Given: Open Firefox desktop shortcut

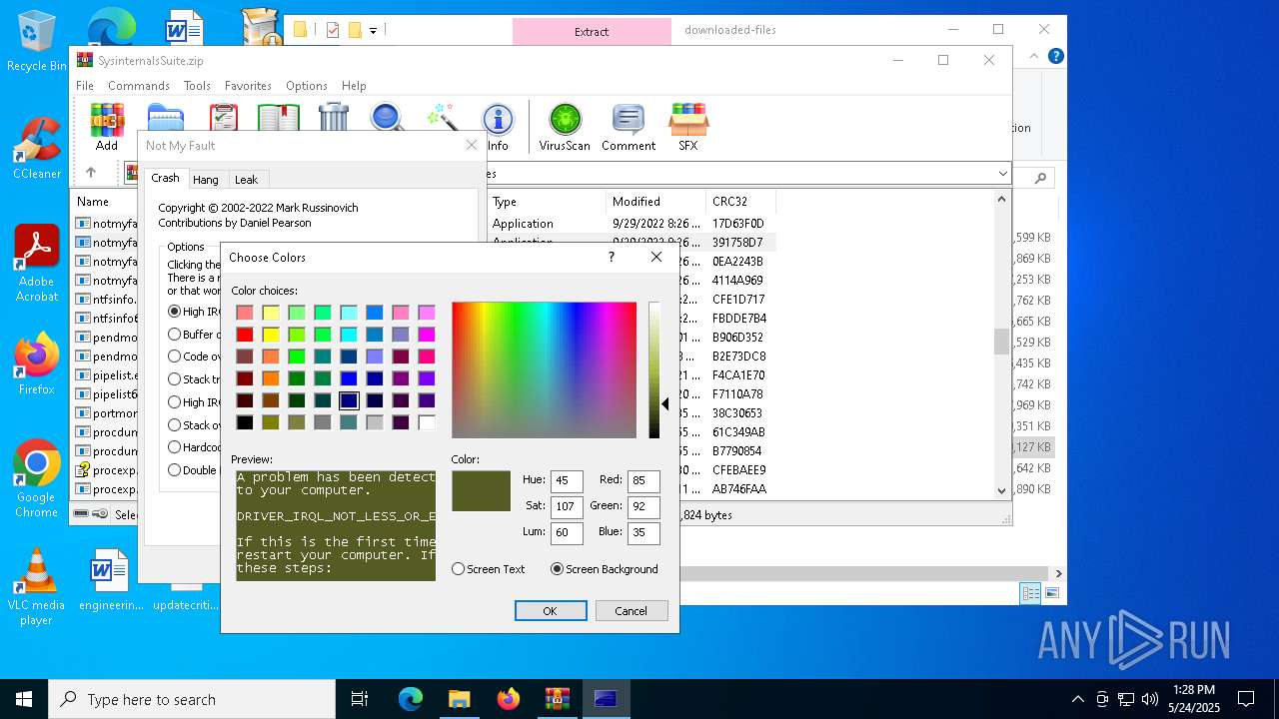Looking at the screenshot, I should click(x=36, y=363).
